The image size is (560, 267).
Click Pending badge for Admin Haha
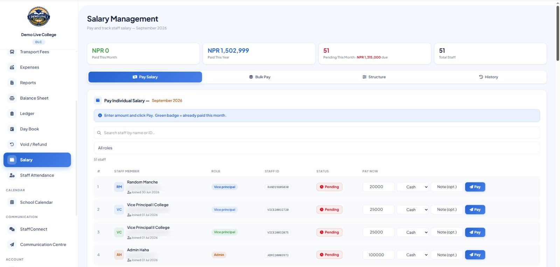[329, 255]
